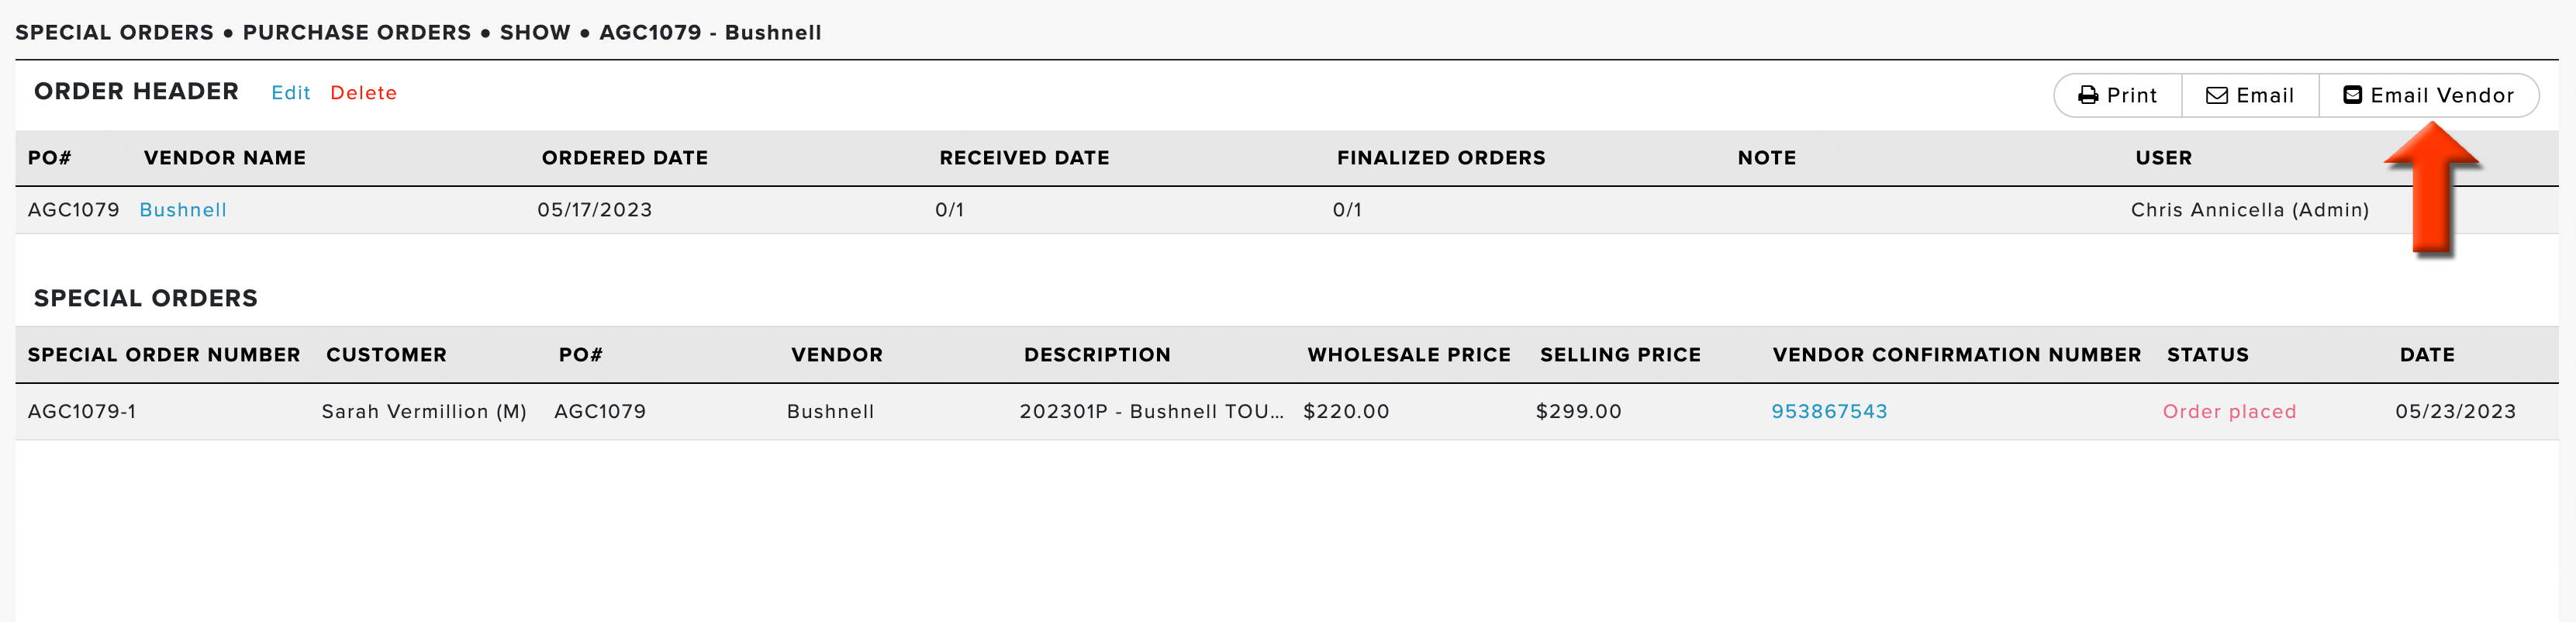Click the Status column header
The image size is (2576, 622).
[2207, 355]
